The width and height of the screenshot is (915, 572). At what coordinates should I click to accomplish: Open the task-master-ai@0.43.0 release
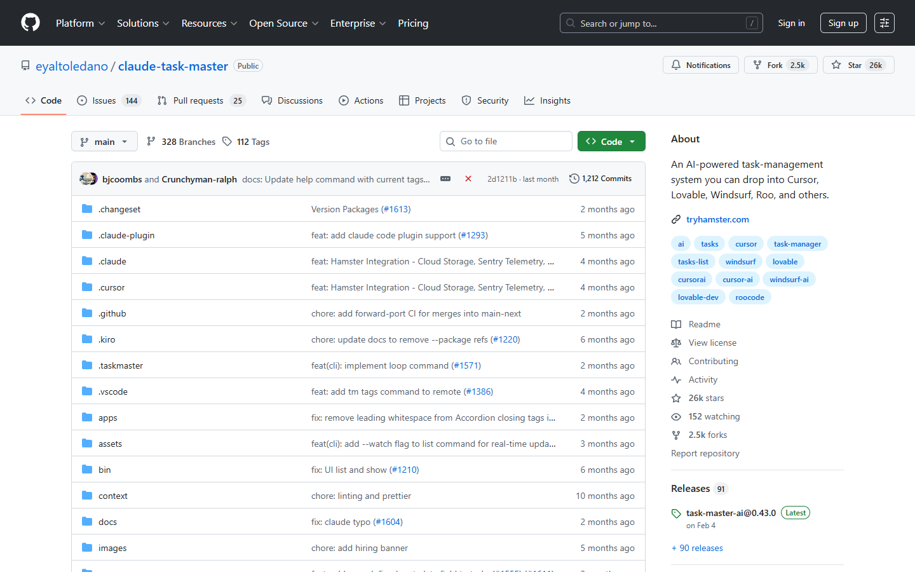(x=731, y=512)
